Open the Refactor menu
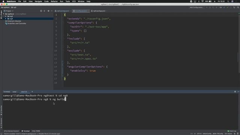 tap(54, 1)
